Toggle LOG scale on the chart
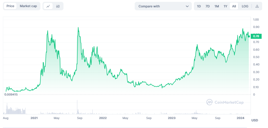Viewport: 268px width, 128px height. point(245,6)
